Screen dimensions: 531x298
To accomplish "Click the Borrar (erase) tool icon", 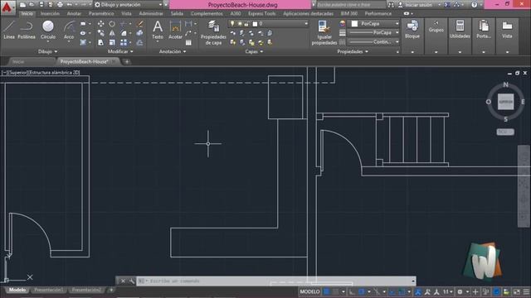I will 139,24.
